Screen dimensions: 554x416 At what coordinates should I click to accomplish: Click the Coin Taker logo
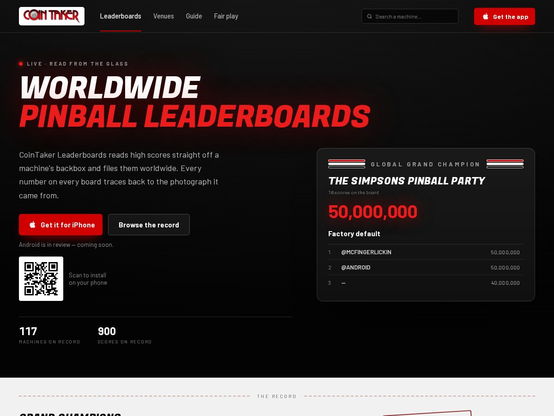click(x=52, y=16)
